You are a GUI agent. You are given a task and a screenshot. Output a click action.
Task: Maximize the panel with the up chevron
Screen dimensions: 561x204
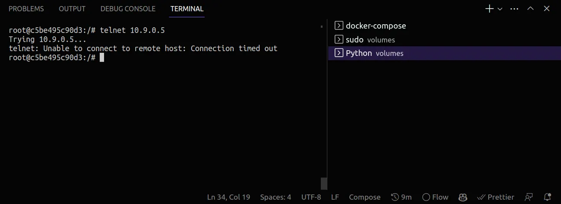tap(530, 9)
